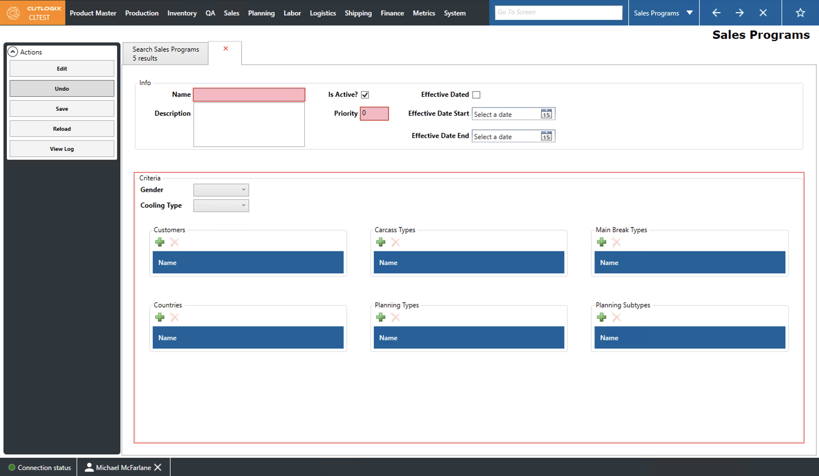819x476 pixels.
Task: Click the add icon in Main Break Types
Action: (x=601, y=242)
